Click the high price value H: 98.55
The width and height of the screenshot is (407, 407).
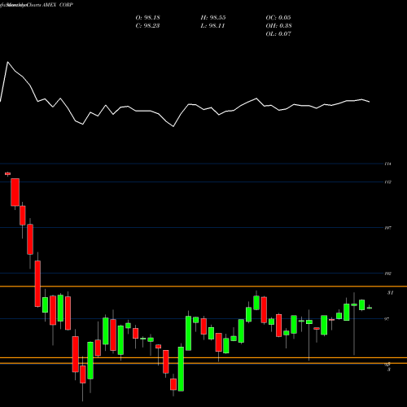tap(213, 18)
